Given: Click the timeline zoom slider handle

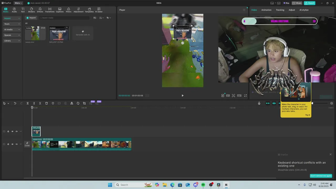Looking at the screenshot, I should (x=312, y=103).
